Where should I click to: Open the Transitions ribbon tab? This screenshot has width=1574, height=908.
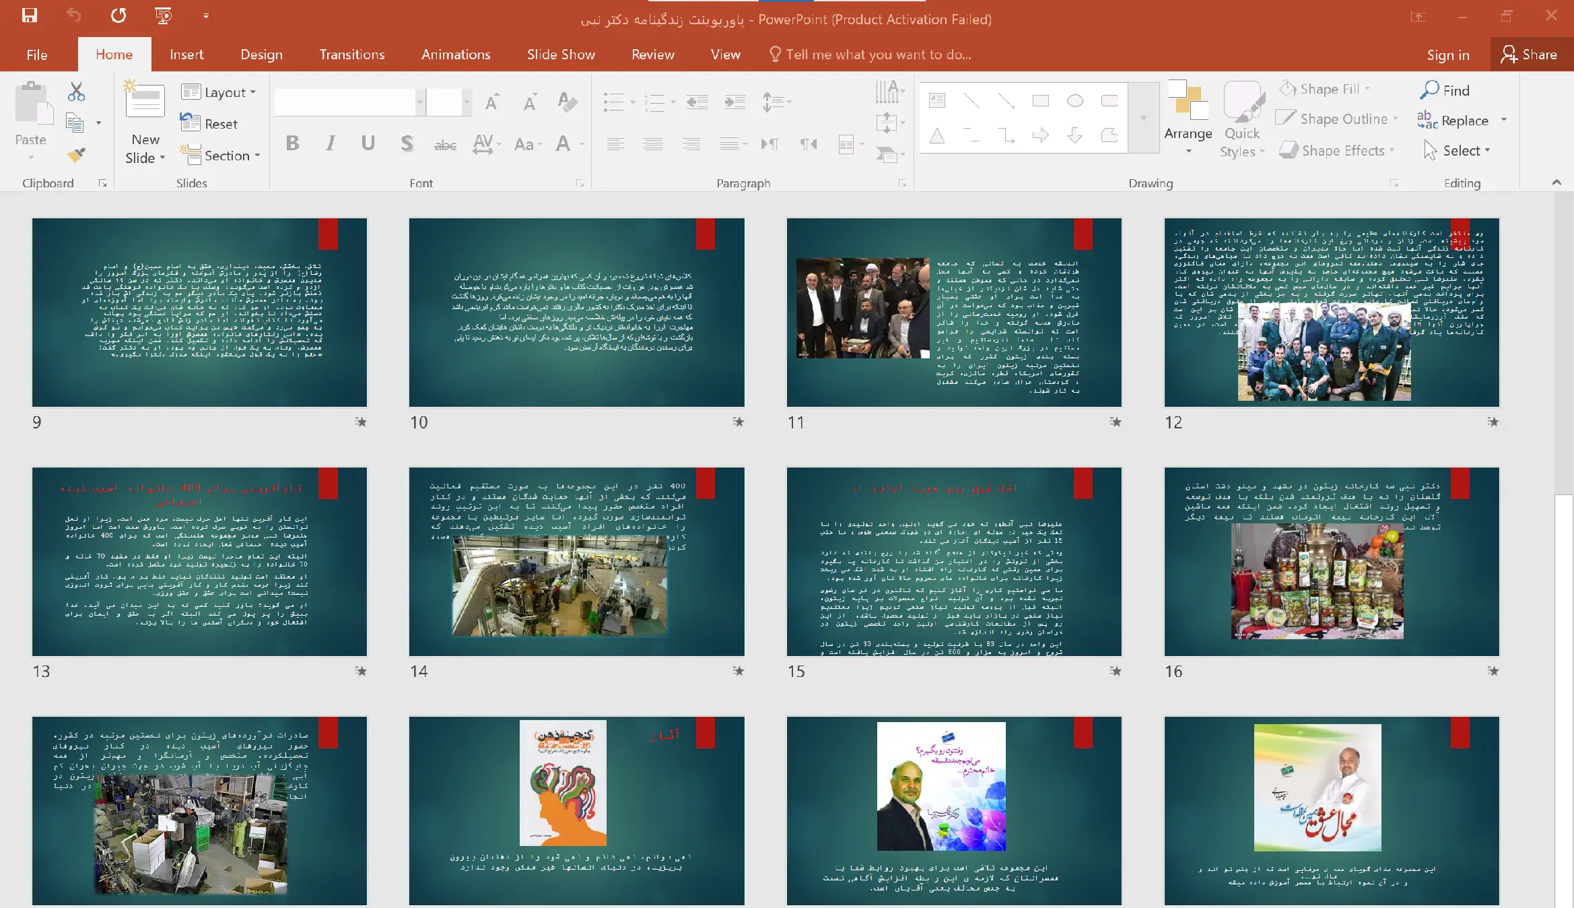[x=352, y=55]
